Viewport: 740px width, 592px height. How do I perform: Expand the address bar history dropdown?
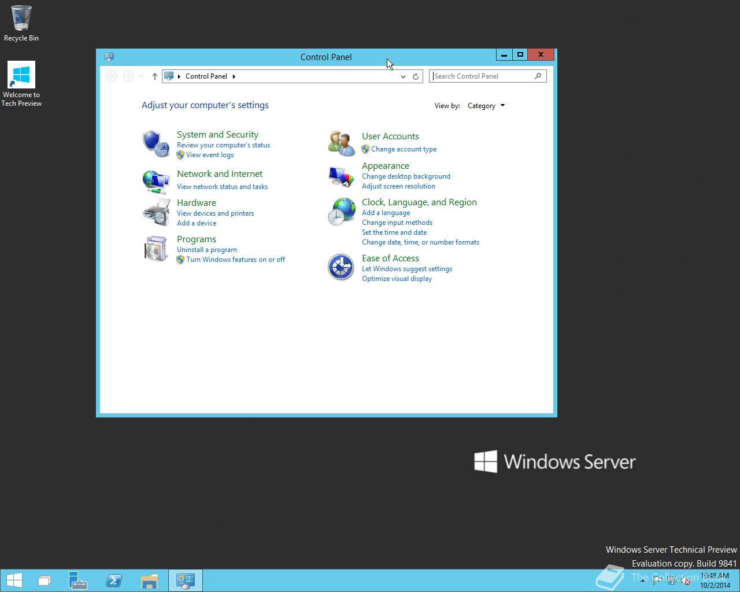coord(403,76)
